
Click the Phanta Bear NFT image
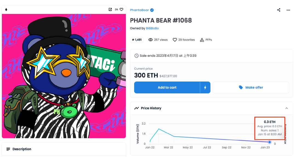64,76
